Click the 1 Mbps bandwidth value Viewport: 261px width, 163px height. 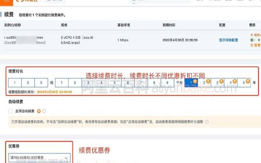[x=123, y=40]
